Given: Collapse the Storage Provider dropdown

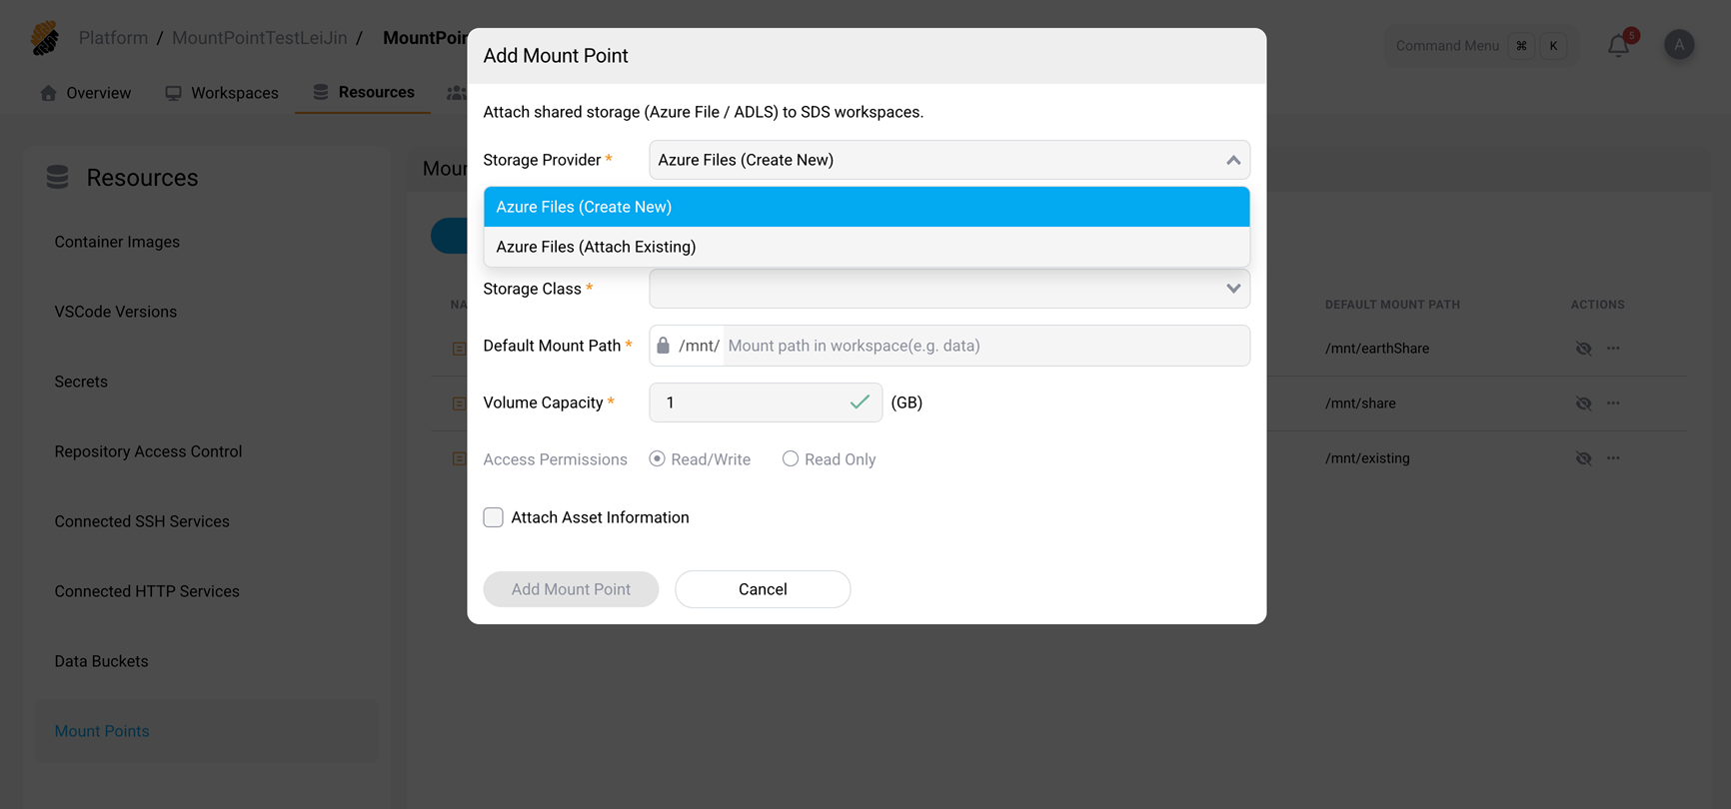Looking at the screenshot, I should click(1233, 160).
